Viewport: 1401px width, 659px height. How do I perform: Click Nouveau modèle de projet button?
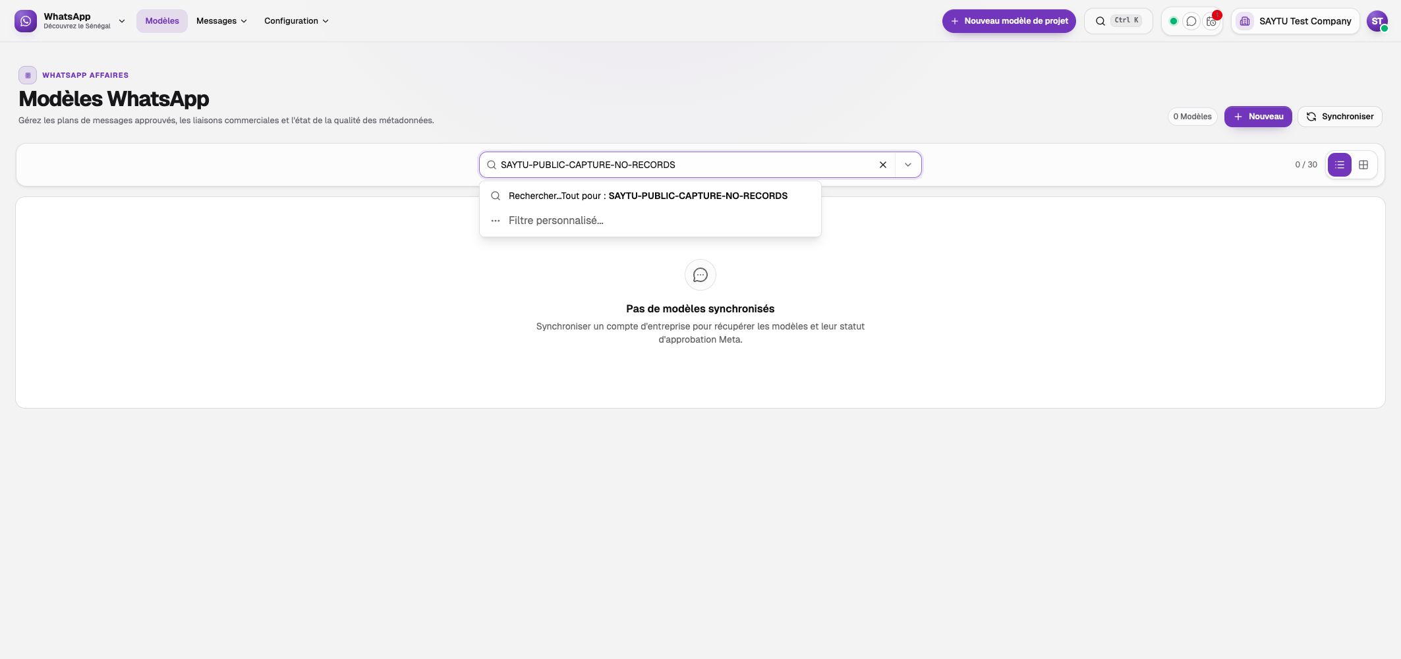click(x=1009, y=21)
